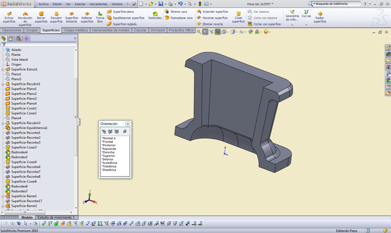Choose the Rellenar superficie tool

pos(87,17)
